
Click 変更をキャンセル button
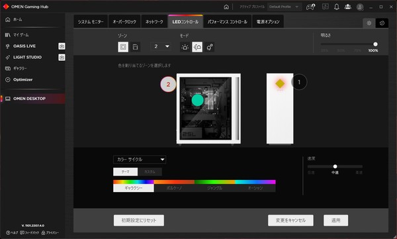(x=290, y=220)
